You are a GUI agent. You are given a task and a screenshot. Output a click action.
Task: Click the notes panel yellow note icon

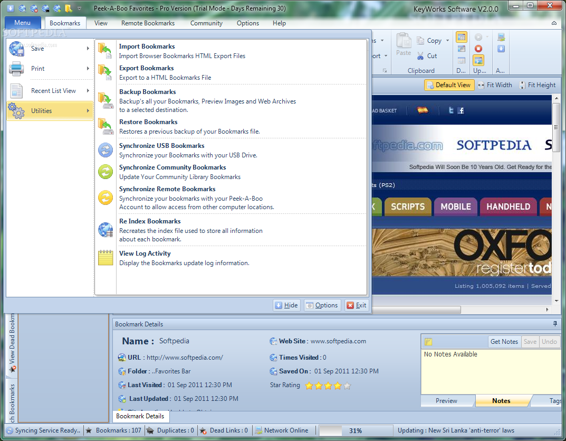(x=428, y=342)
